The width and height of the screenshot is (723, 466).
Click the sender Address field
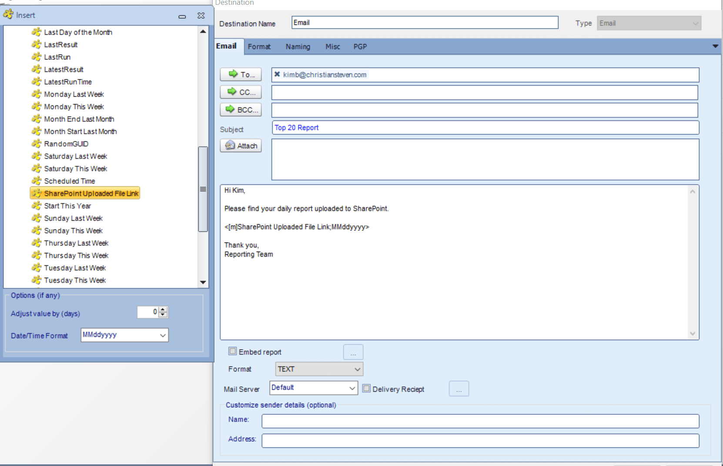(x=480, y=440)
